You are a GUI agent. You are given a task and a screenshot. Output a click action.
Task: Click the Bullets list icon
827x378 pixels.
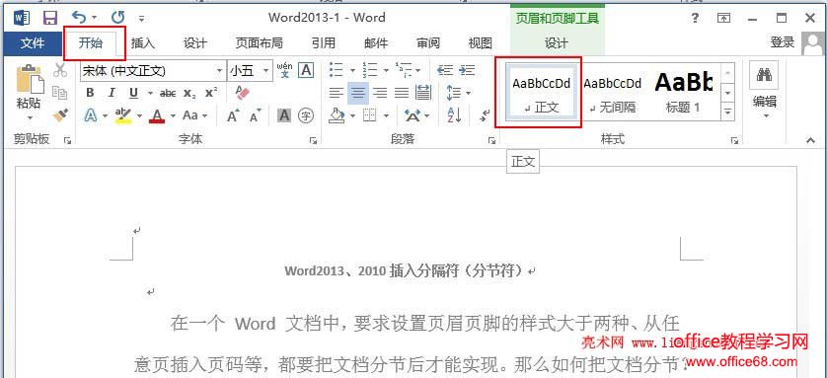point(336,70)
